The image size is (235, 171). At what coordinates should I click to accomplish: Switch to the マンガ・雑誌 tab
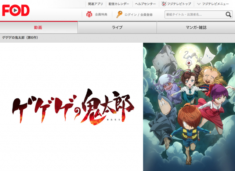click(196, 28)
